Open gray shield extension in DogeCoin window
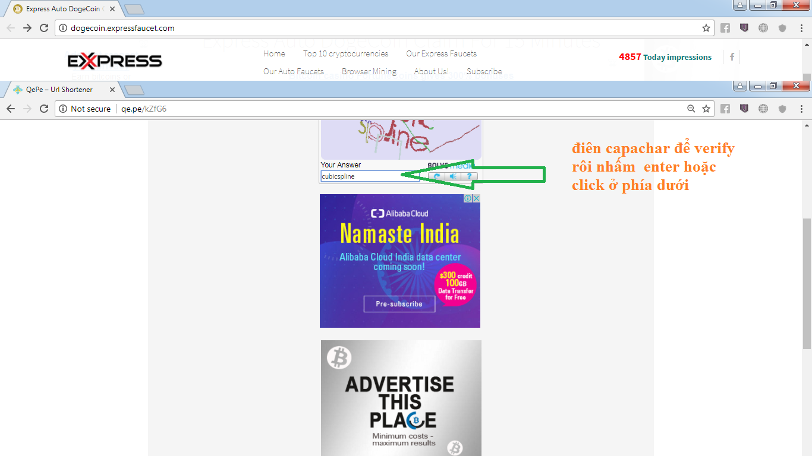This screenshot has height=456, width=812. 782,28
